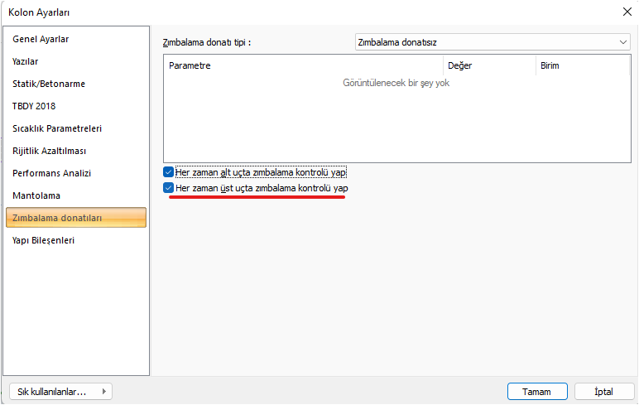639x405 pixels.
Task: Click the Tamam button
Action: point(536,392)
